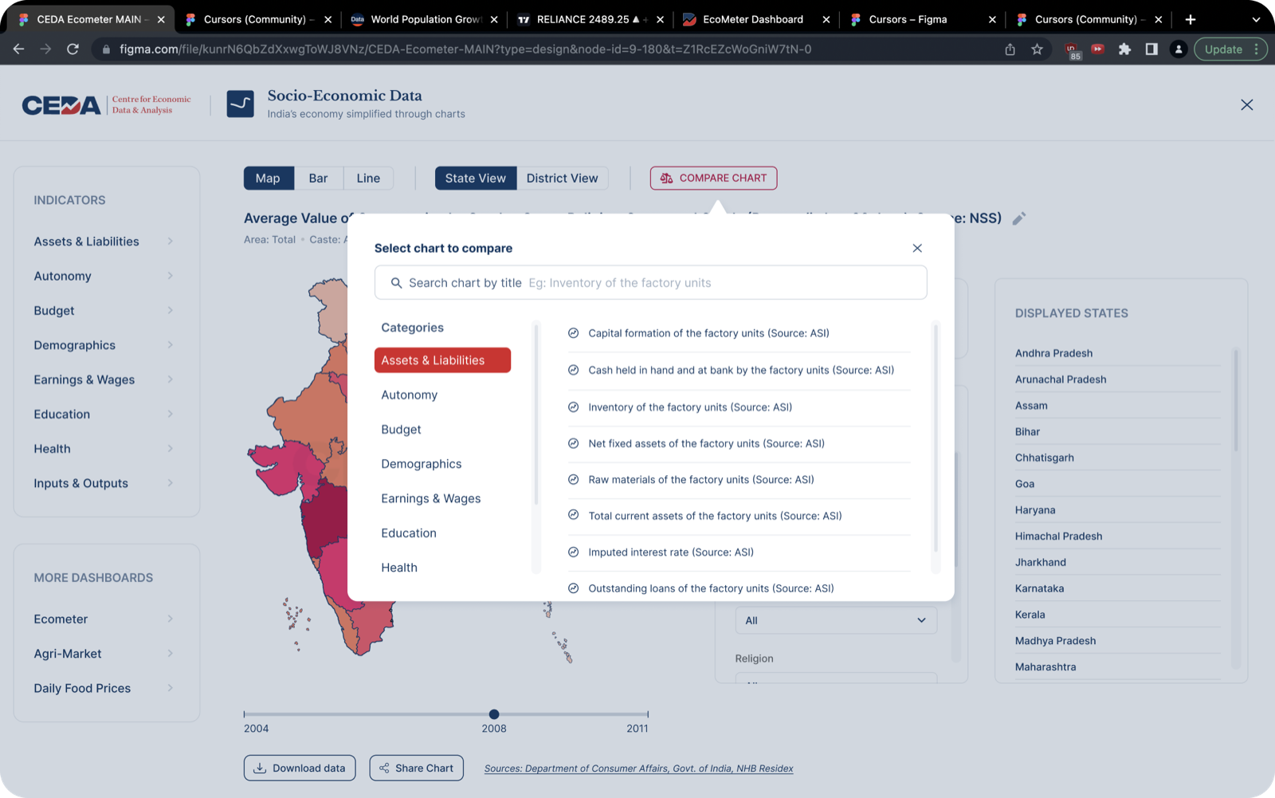Open the browser profile avatar

[x=1179, y=49]
